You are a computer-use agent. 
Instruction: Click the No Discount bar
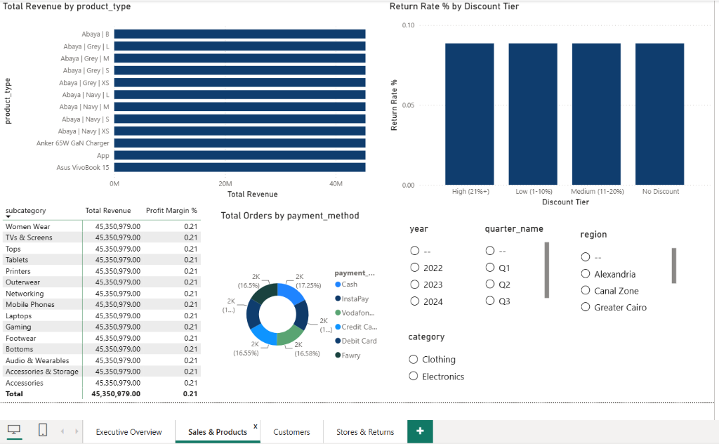click(x=659, y=115)
